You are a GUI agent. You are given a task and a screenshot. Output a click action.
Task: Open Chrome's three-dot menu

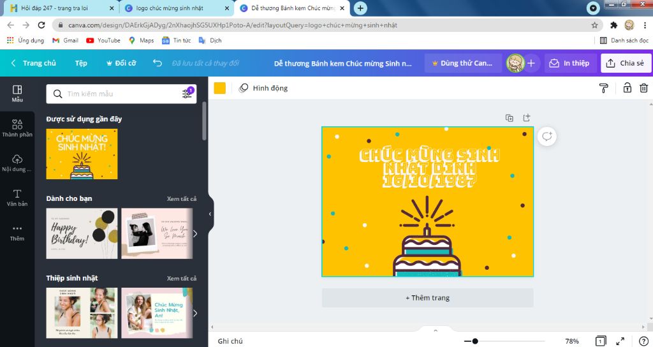(645, 25)
